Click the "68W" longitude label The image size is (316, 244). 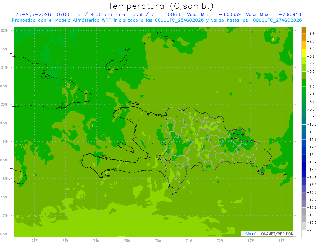(x=282, y=241)
